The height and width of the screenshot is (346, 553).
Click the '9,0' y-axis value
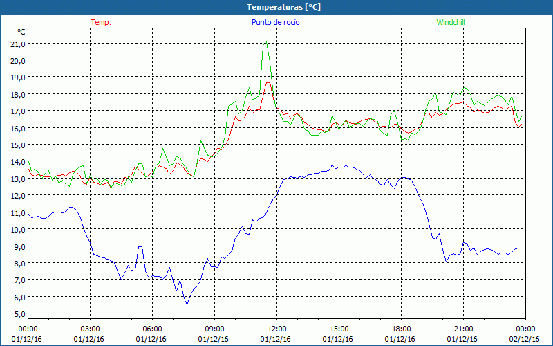point(20,246)
